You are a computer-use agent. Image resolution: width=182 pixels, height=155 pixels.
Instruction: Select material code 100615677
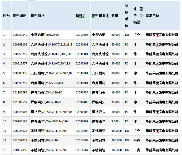click(20, 63)
